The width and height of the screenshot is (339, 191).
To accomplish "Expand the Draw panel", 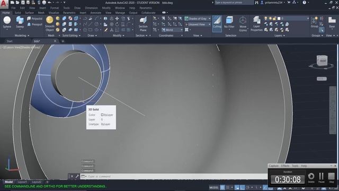I will tap(92, 36).
